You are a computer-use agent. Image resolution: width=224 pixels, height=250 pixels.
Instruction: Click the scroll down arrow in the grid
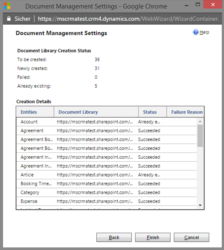[x=200, y=205]
